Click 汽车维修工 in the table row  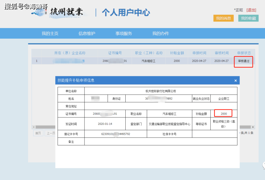pos(149,61)
